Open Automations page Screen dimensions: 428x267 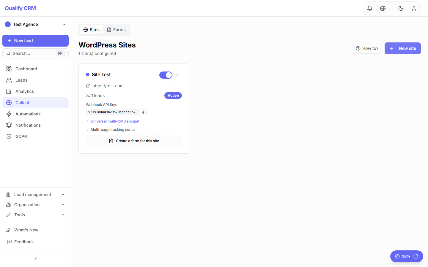35,114
